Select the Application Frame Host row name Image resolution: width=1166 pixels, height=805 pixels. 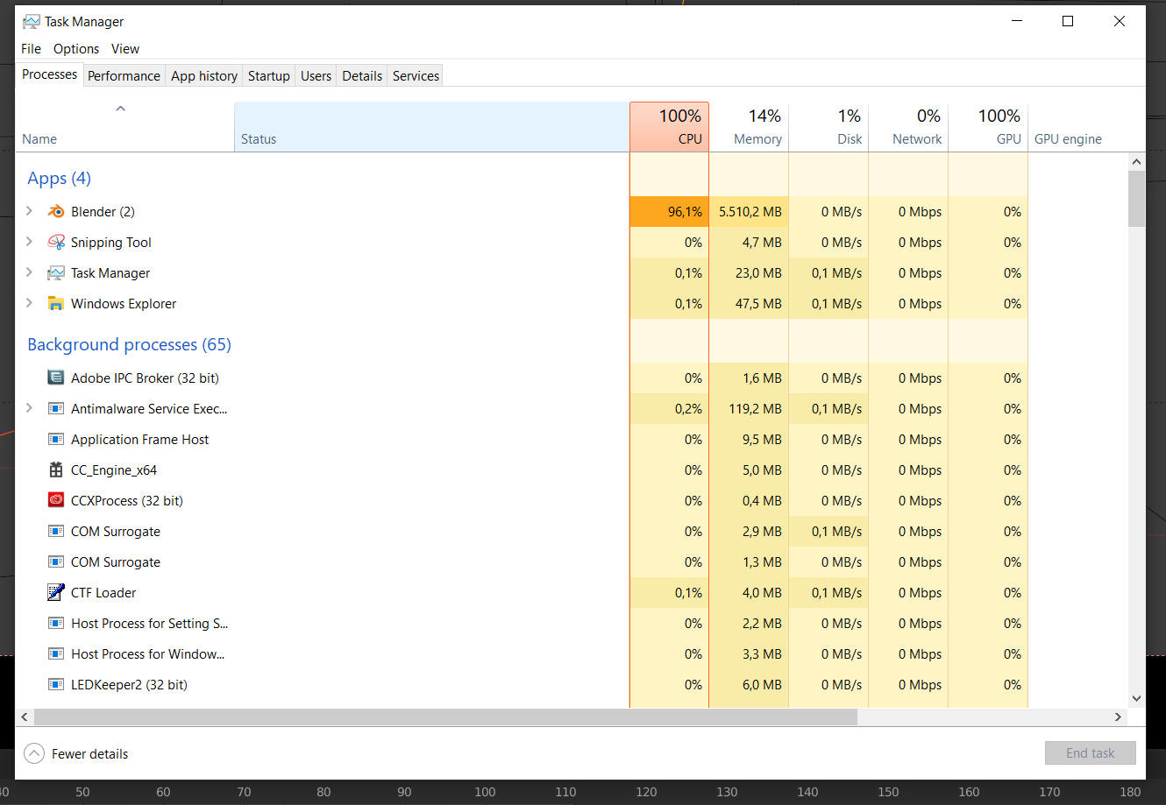pyautogui.click(x=139, y=440)
